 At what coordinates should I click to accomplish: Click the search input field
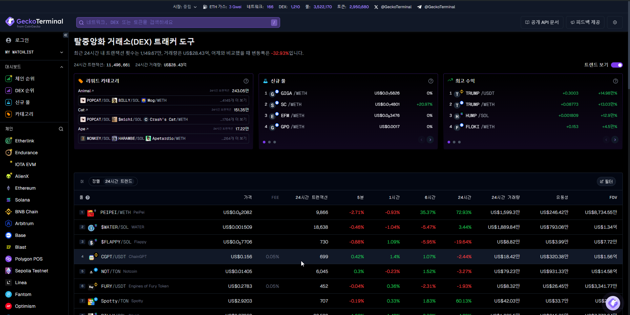(x=178, y=22)
